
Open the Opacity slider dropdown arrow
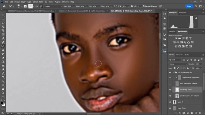tap(201, 64)
